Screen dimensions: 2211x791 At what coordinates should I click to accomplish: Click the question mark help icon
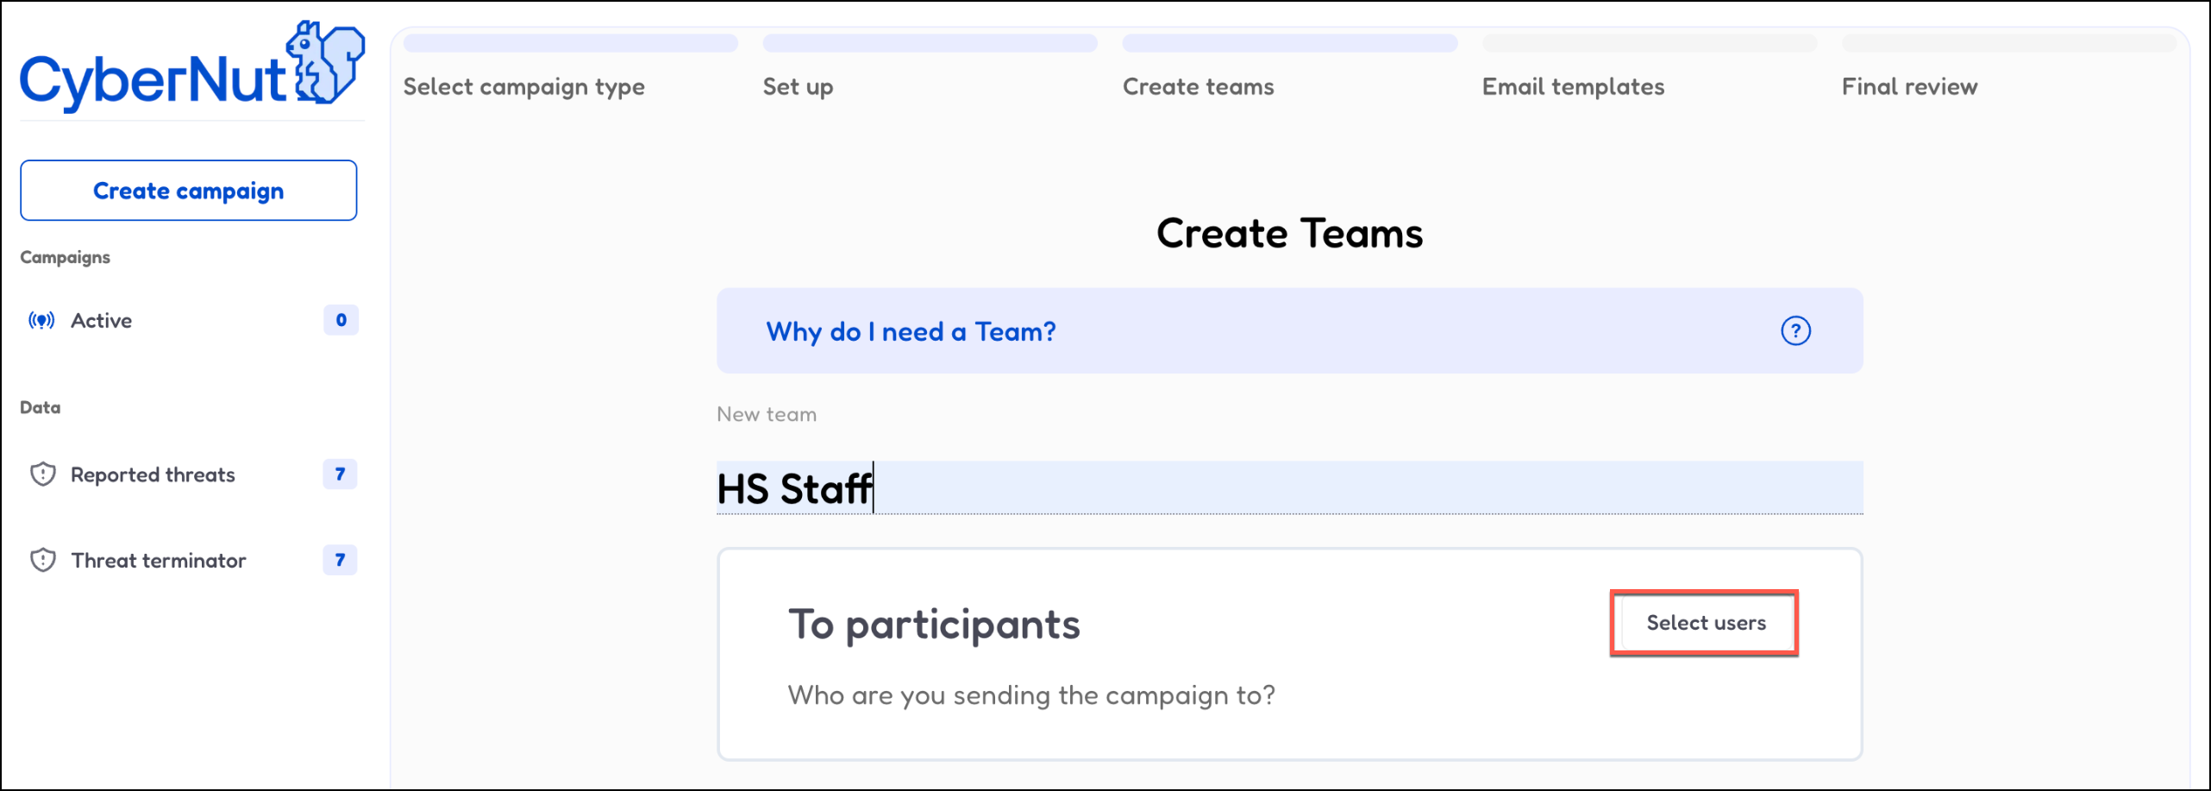point(1795,331)
